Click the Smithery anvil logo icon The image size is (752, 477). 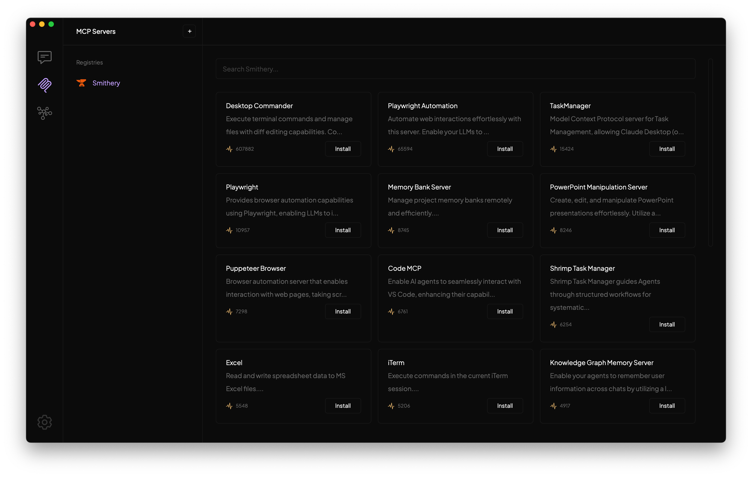81,83
